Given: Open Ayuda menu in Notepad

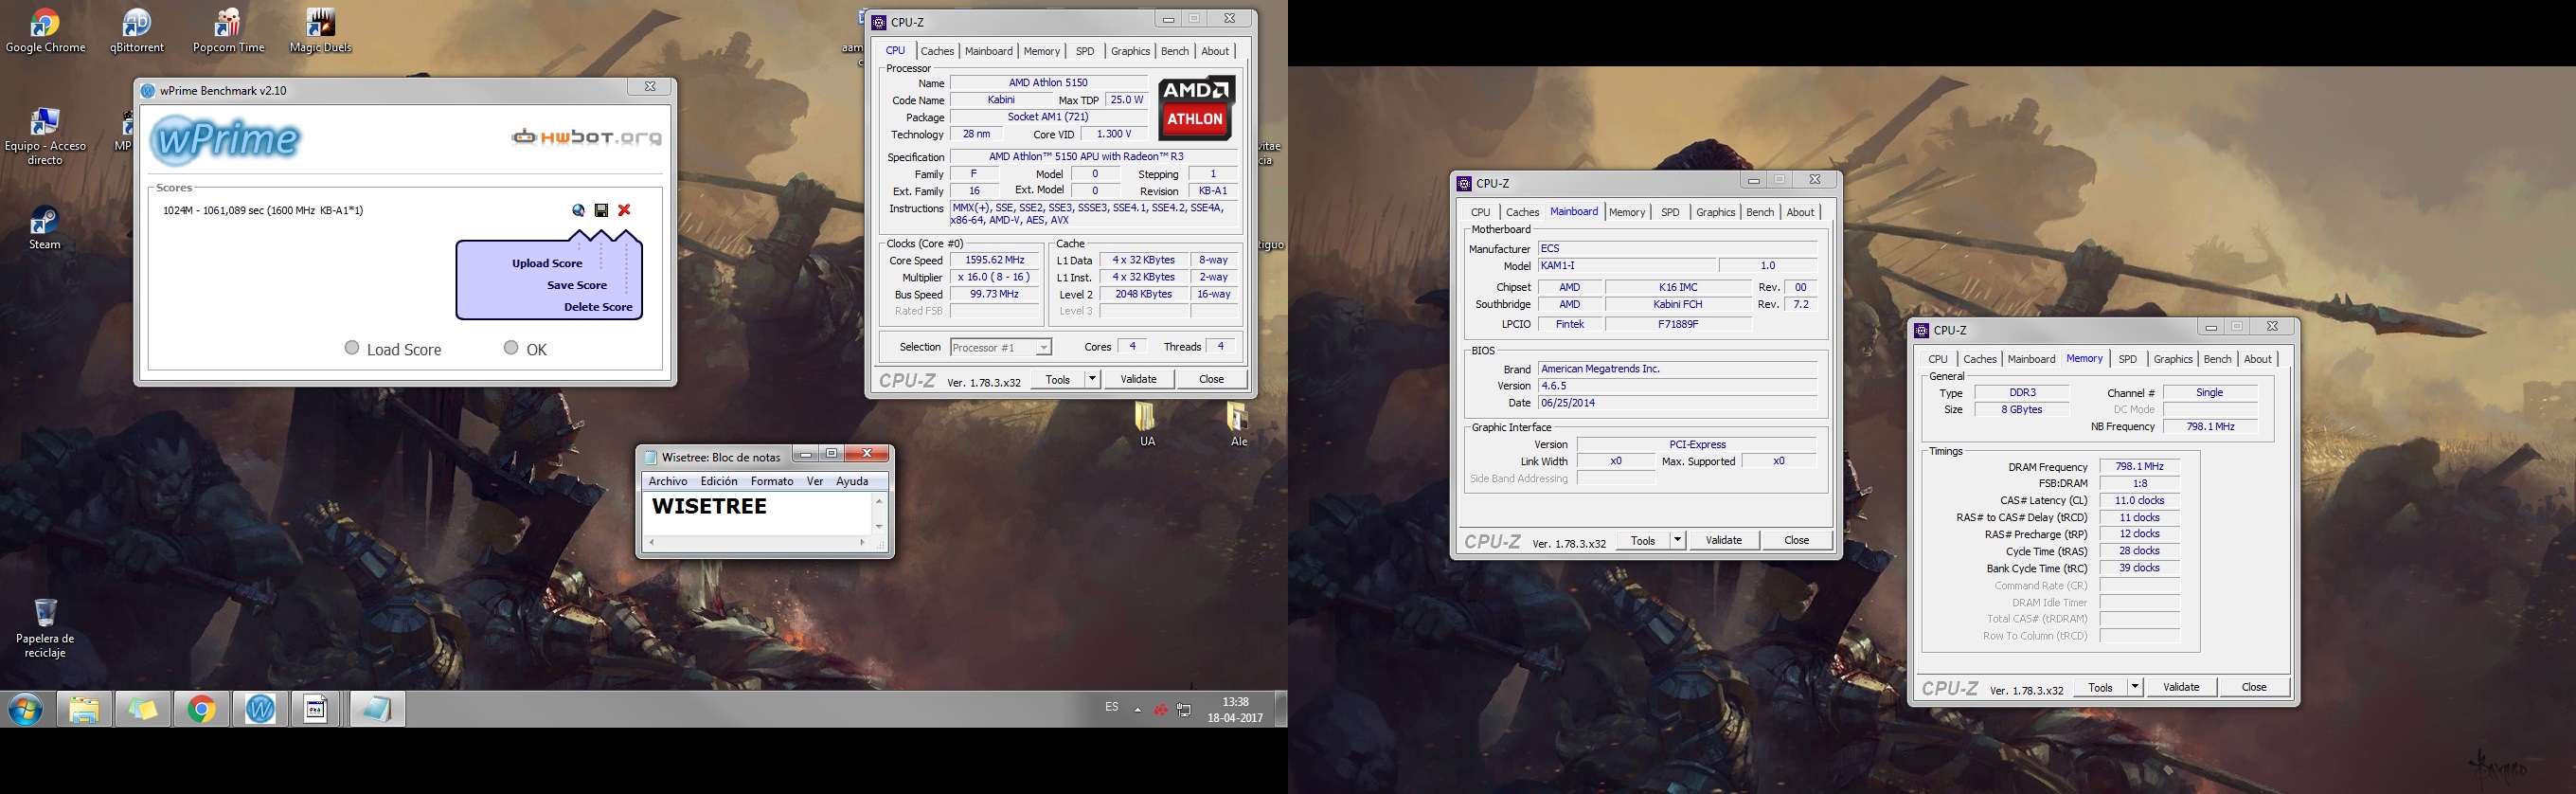Looking at the screenshot, I should tap(852, 481).
